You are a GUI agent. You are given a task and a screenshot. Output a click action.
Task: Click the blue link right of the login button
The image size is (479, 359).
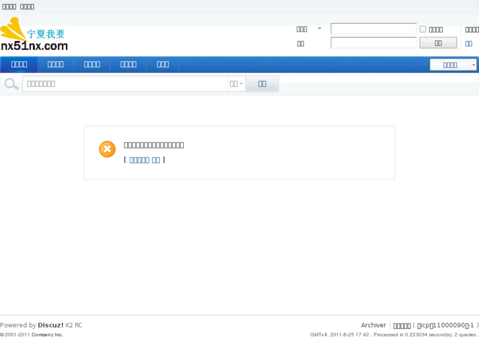point(468,43)
